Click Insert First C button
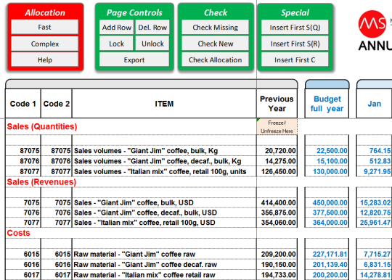 click(295, 59)
